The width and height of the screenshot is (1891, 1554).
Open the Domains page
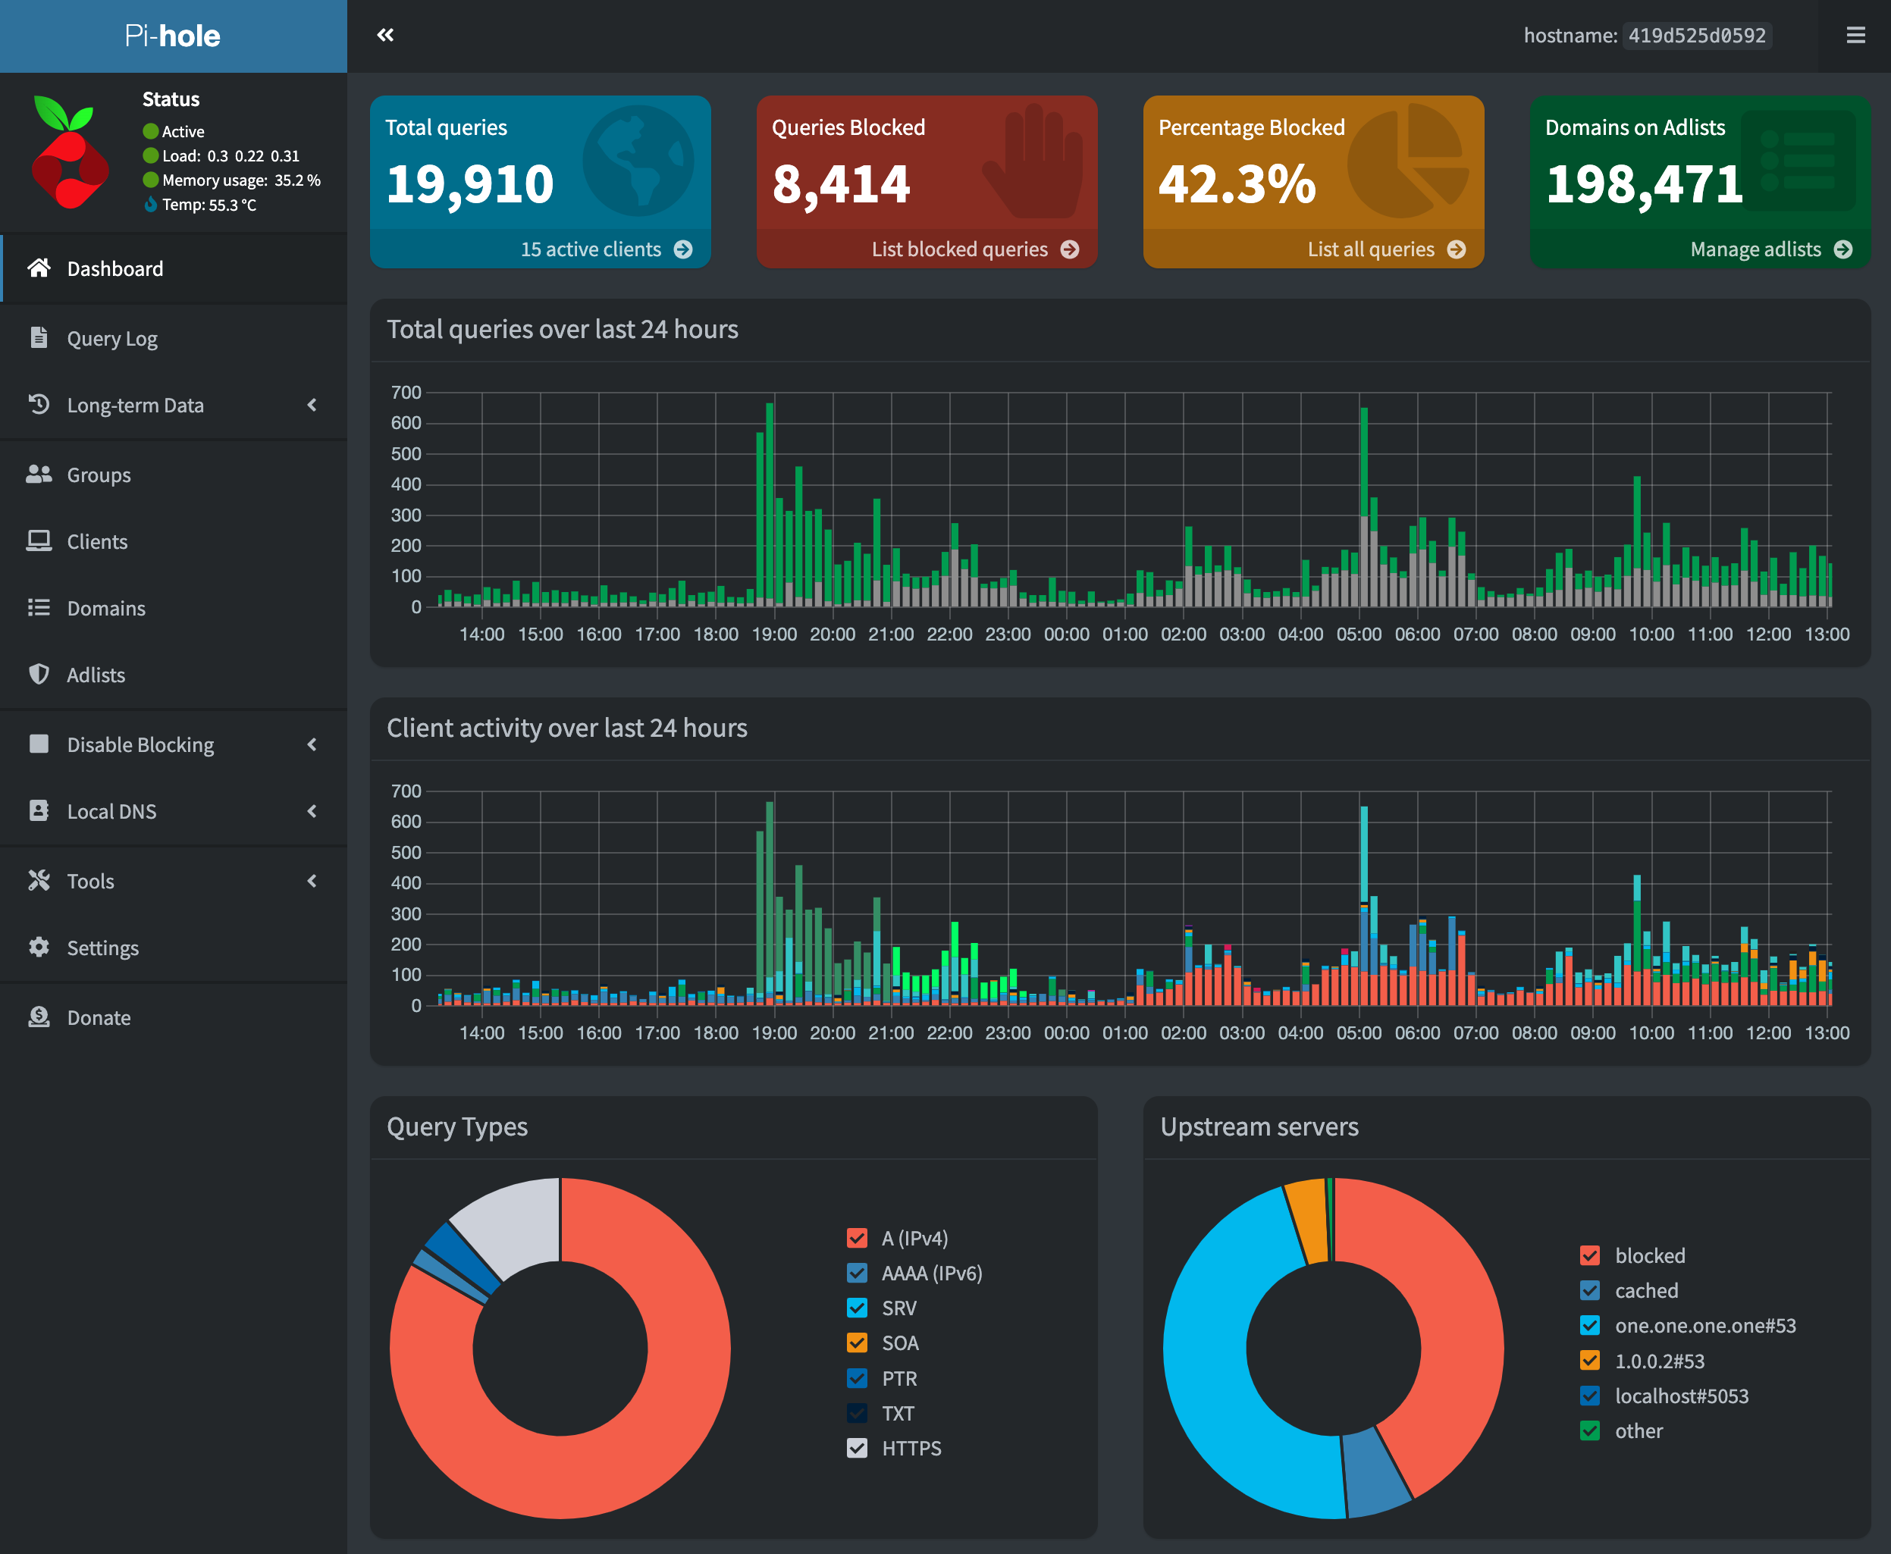[x=174, y=608]
